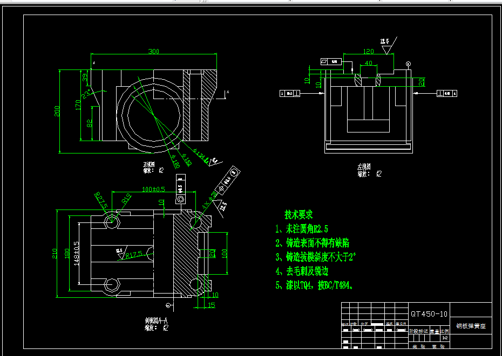Select the R27.5 radius dimension
This screenshot has width=502, height=356.
click(101, 201)
